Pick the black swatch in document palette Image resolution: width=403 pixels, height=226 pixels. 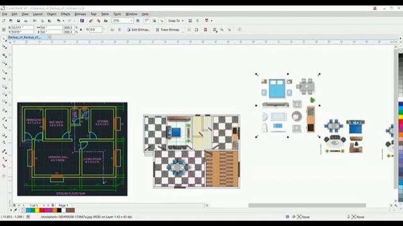[59, 210]
